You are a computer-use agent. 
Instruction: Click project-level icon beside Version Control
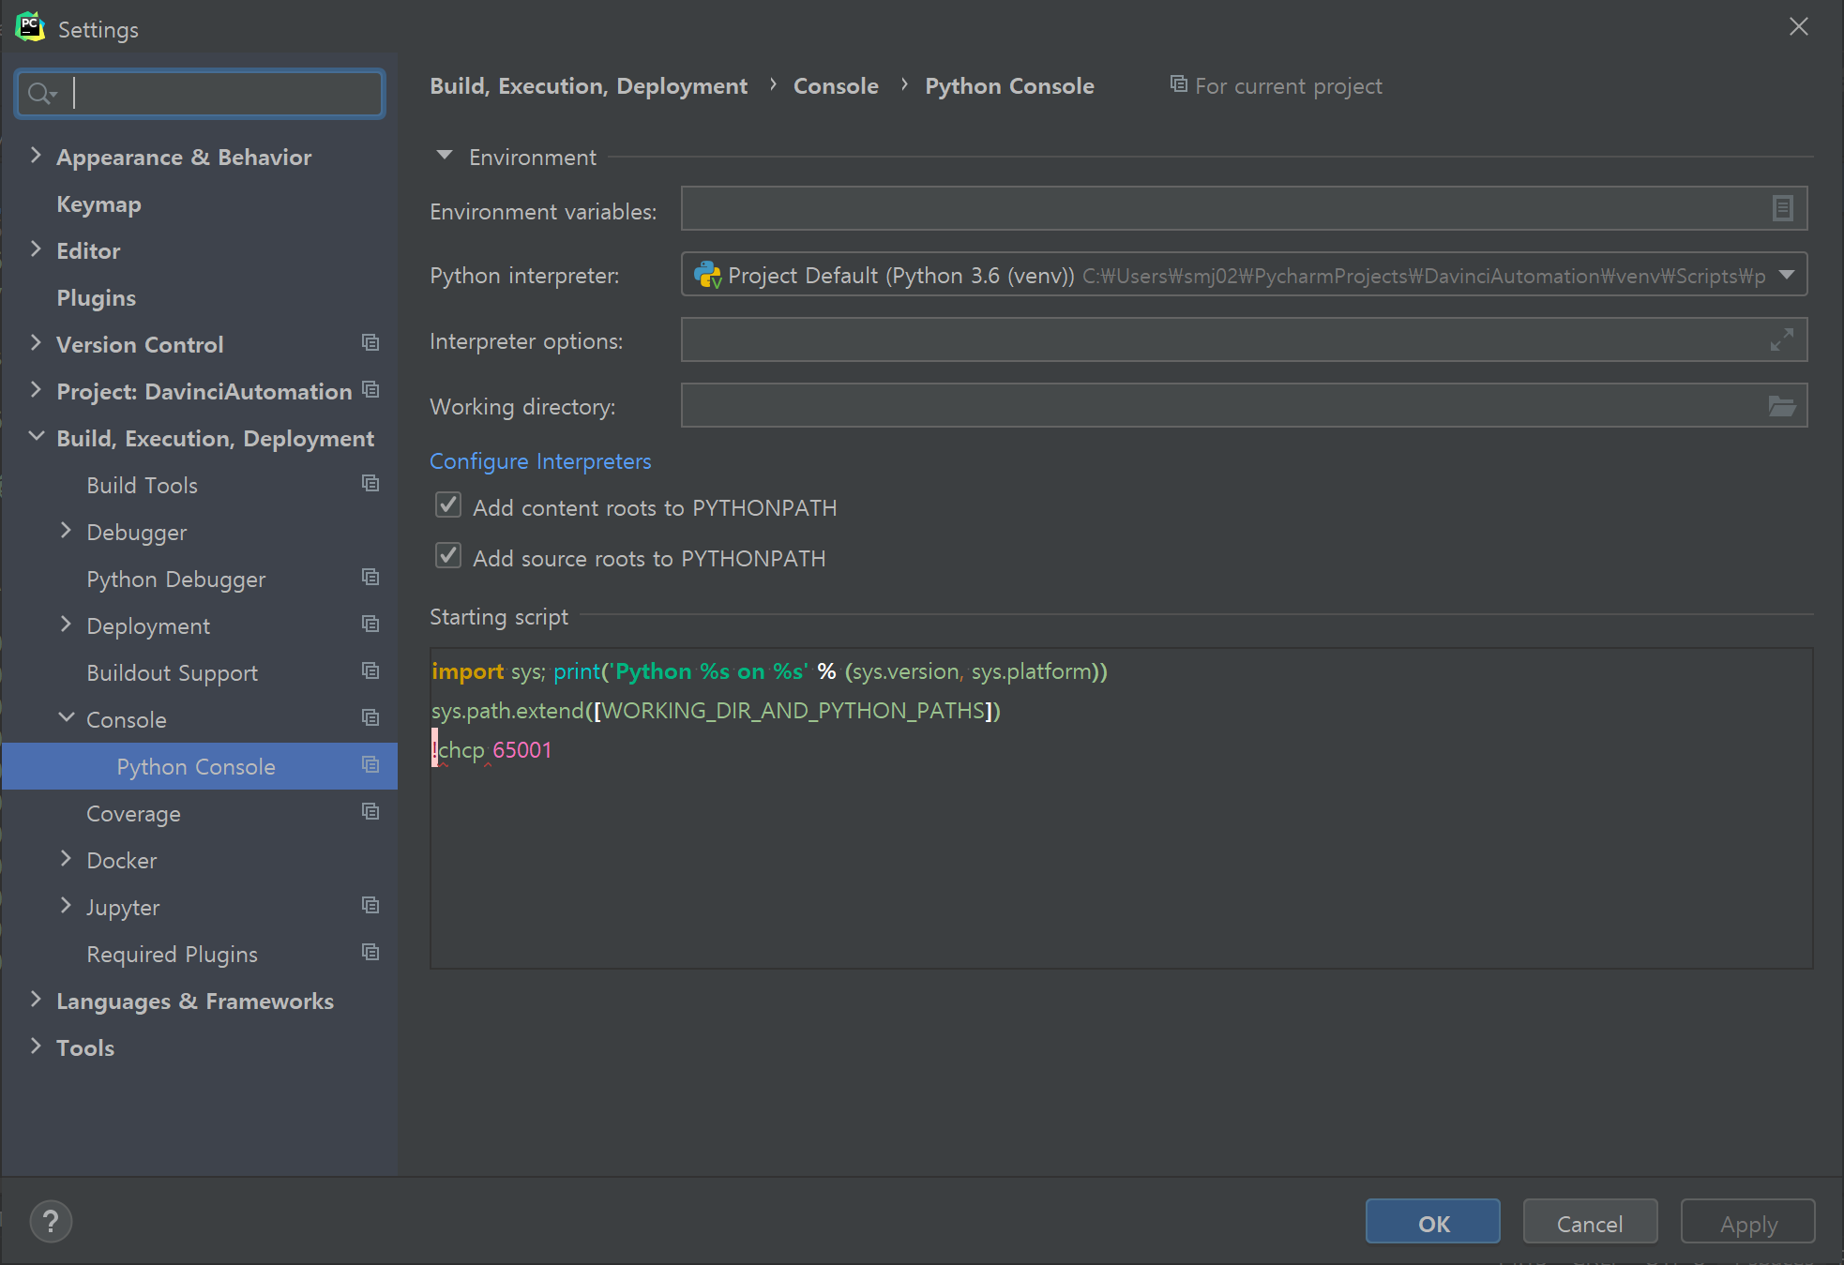pos(370,343)
